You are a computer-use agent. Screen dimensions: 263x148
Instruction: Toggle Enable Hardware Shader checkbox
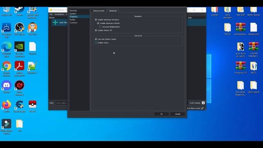point(98,23)
